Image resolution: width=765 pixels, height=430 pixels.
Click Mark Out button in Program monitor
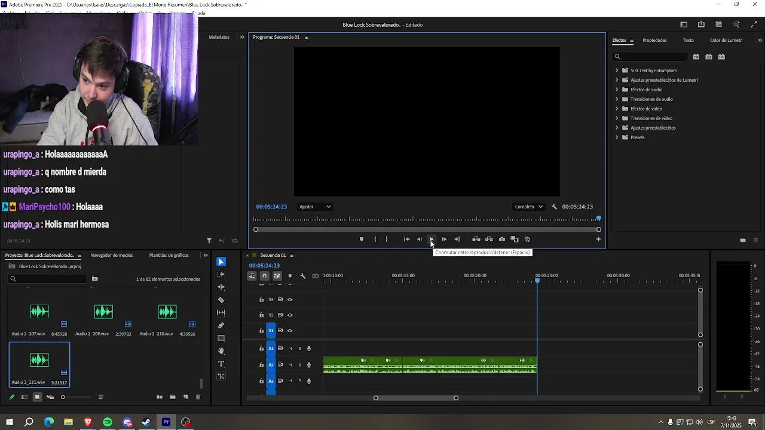tap(387, 239)
